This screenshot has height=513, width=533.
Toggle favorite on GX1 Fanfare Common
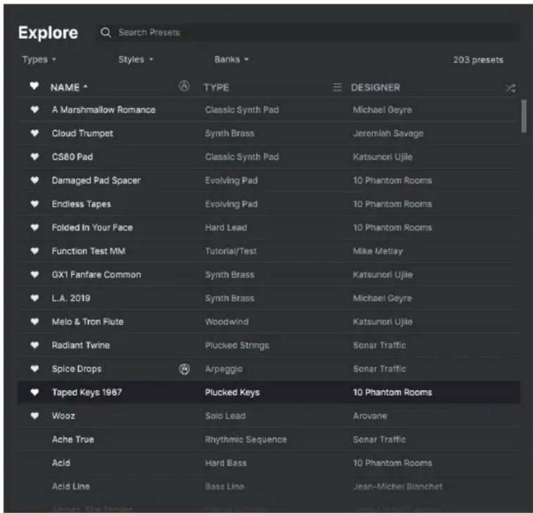click(x=34, y=275)
